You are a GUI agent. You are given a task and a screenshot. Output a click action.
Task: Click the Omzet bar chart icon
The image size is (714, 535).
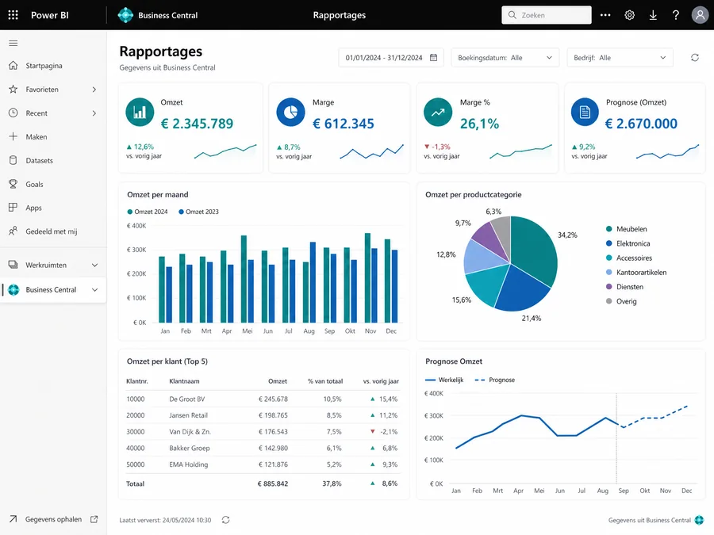[140, 112]
